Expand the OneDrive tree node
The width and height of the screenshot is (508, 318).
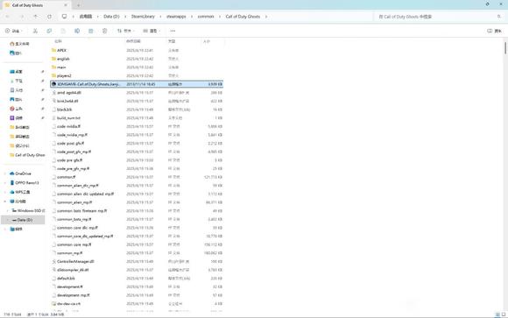click(5, 173)
